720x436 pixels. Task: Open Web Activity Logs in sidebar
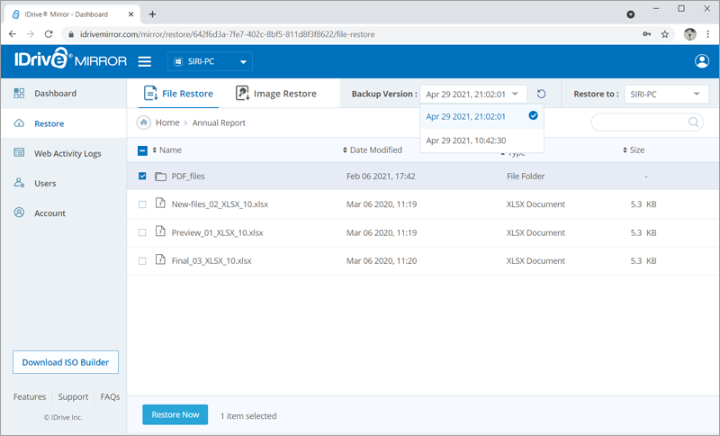[x=67, y=153]
